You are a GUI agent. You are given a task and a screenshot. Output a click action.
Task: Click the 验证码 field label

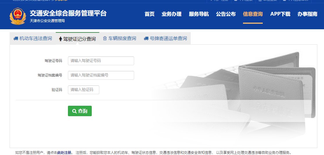pyautogui.click(x=57, y=90)
